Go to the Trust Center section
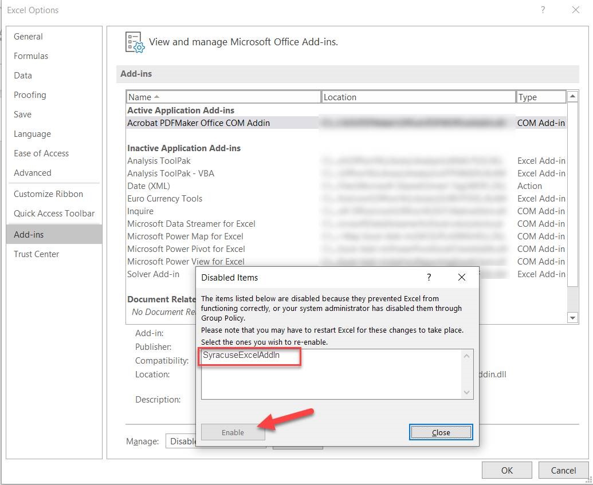This screenshot has height=485, width=593. (x=36, y=254)
